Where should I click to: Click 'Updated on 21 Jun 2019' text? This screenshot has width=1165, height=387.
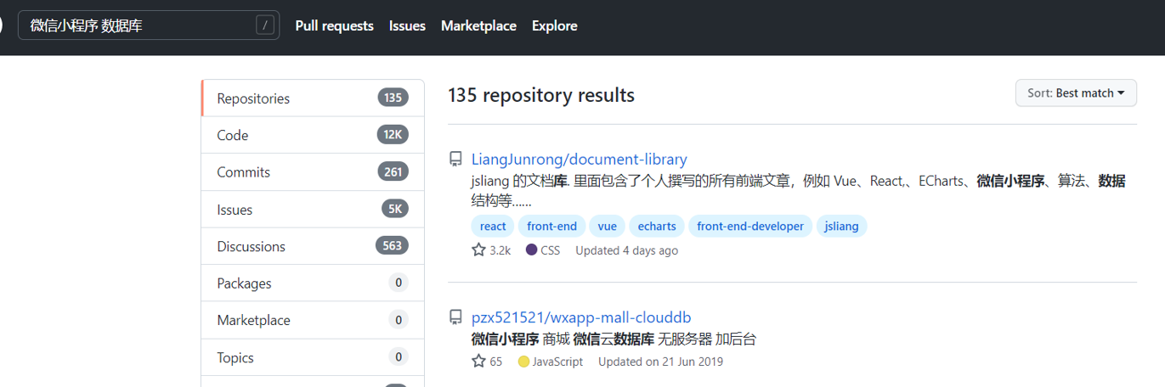(660, 362)
